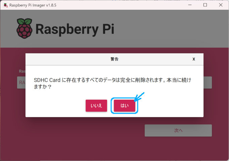Click the large Raspberry Pi wordmark
This screenshot has height=161, width=229.
tap(75, 29)
